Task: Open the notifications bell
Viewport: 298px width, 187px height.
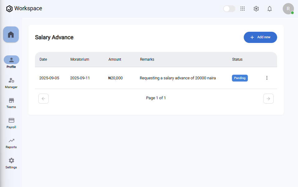Action: click(x=270, y=9)
